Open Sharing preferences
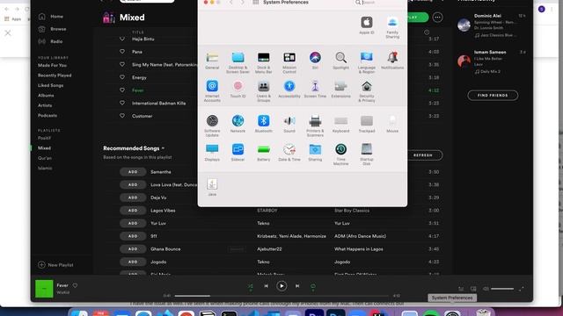The height and width of the screenshot is (316, 563). pos(315,152)
